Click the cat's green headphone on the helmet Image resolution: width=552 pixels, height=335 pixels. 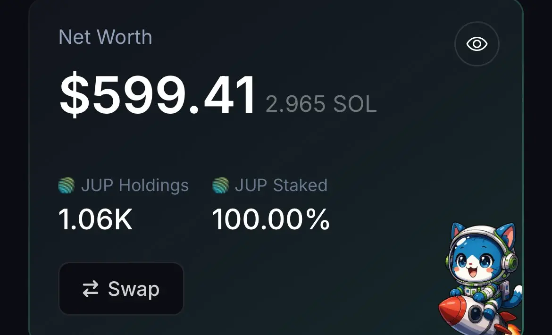coord(509,262)
